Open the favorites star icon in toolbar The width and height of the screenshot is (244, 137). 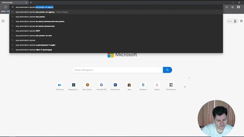point(226,7)
